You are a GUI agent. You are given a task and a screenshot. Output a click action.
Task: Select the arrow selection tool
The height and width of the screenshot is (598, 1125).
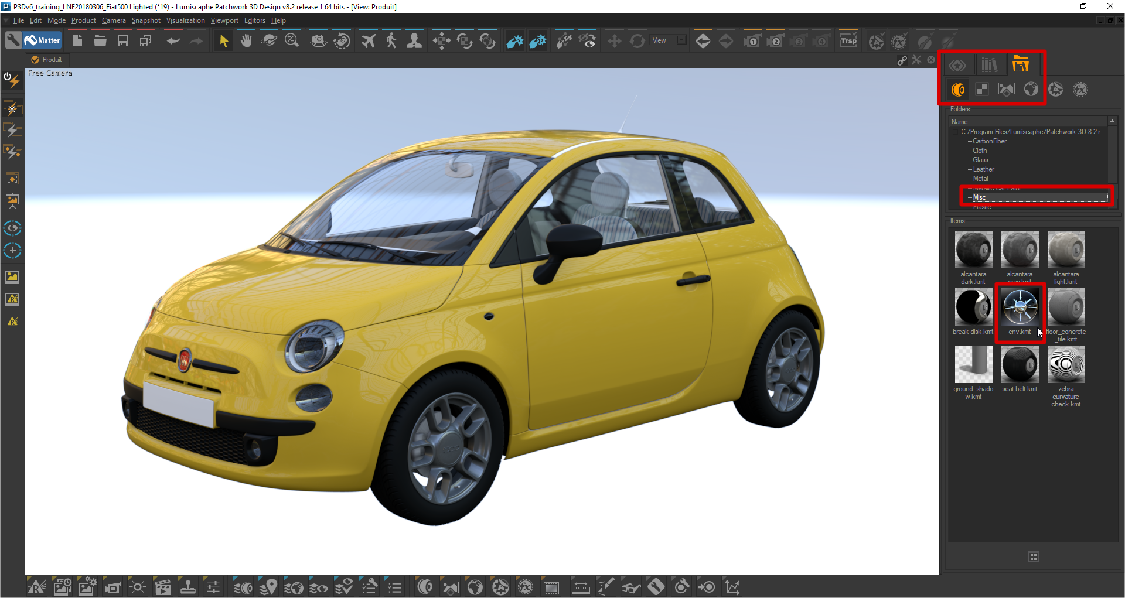[x=223, y=41]
